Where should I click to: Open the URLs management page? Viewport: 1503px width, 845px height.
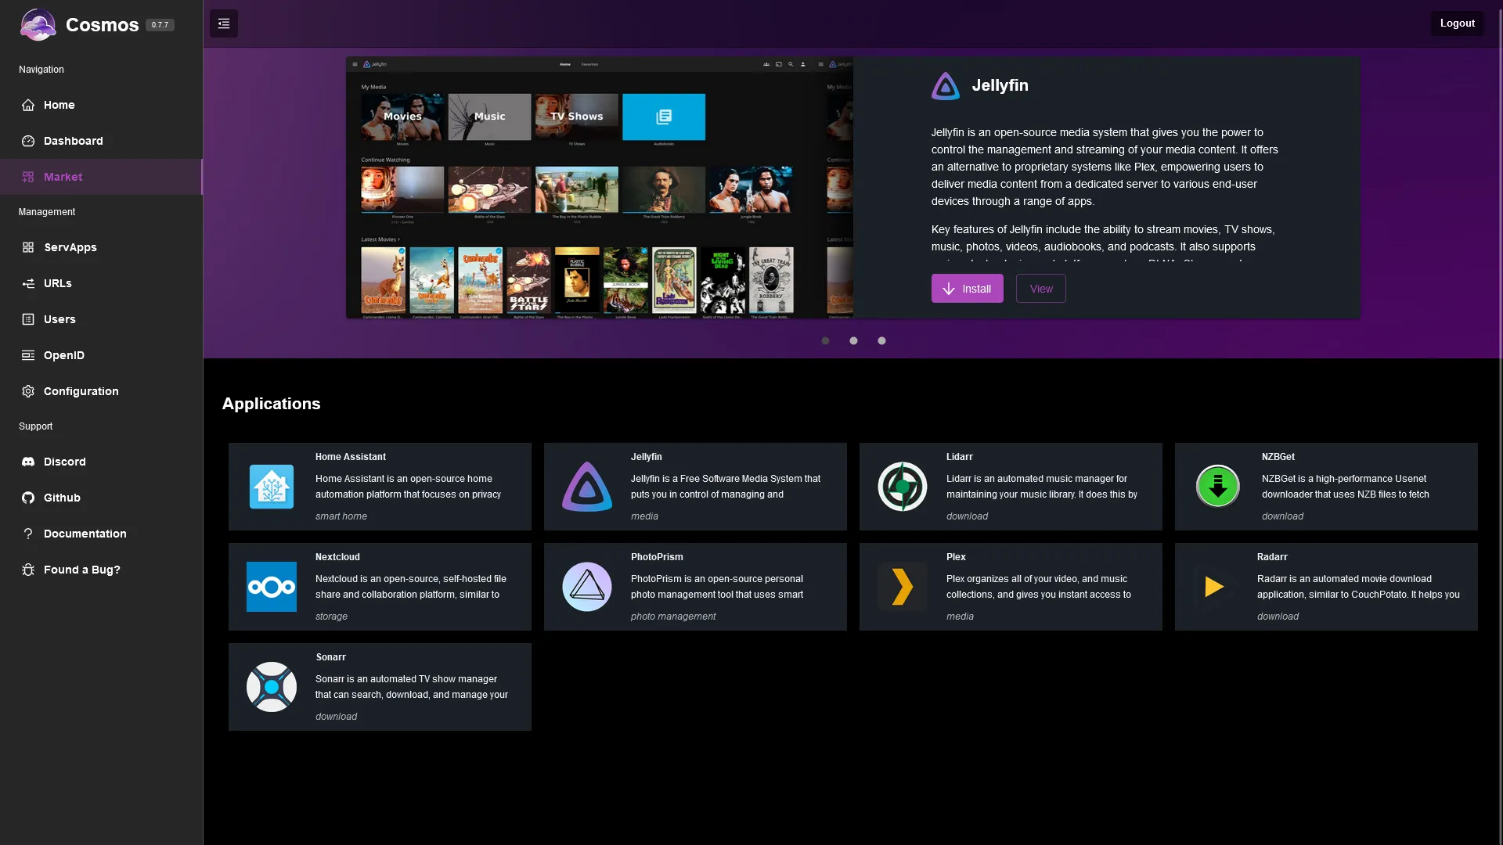101,283
